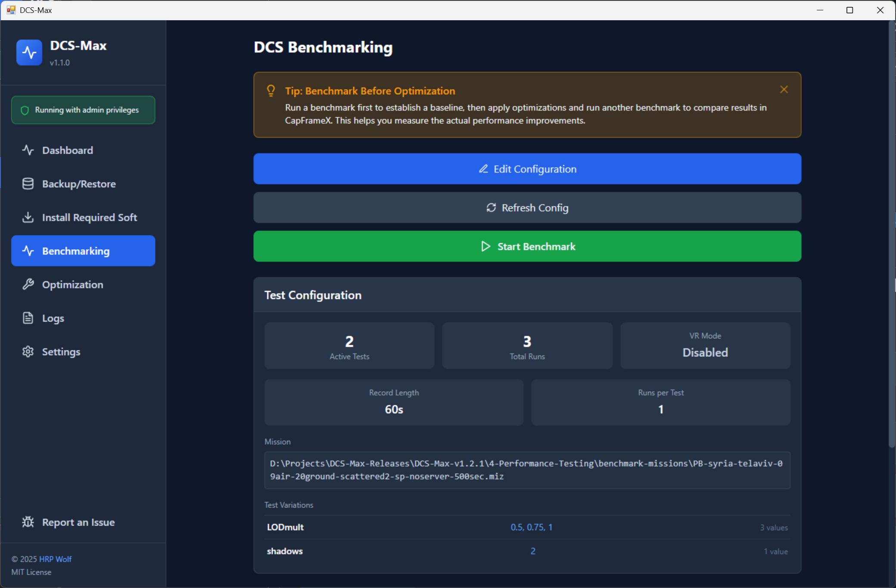Viewport: 896px width, 588px height.
Task: Start the benchmark run
Action: (527, 247)
